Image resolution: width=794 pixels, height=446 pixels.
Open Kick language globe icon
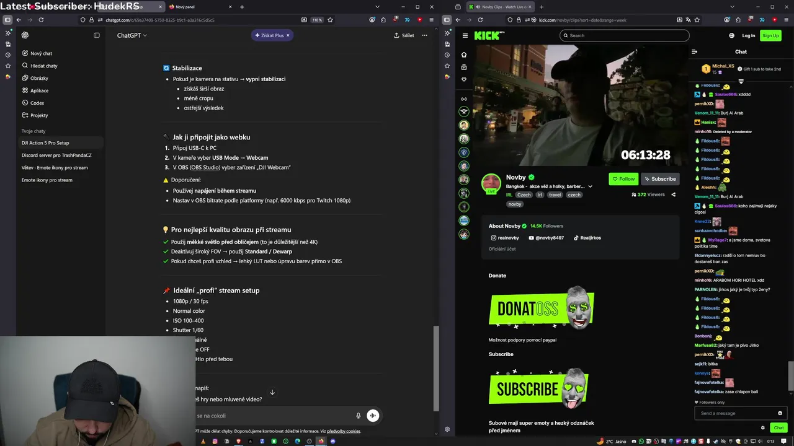(x=731, y=35)
